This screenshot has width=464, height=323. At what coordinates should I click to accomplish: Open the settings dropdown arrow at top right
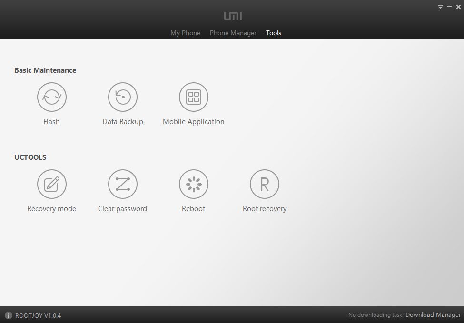pyautogui.click(x=440, y=7)
